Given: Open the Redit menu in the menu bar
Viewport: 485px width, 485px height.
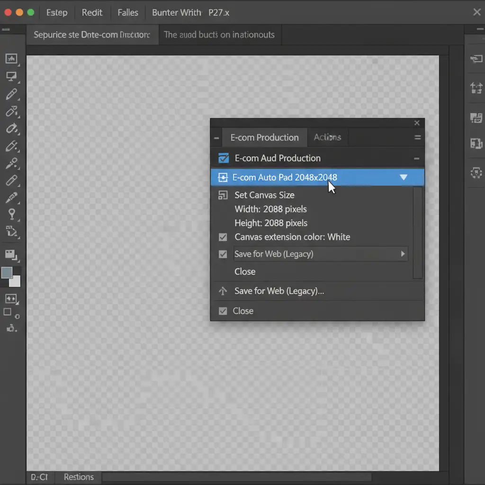Looking at the screenshot, I should pos(92,13).
